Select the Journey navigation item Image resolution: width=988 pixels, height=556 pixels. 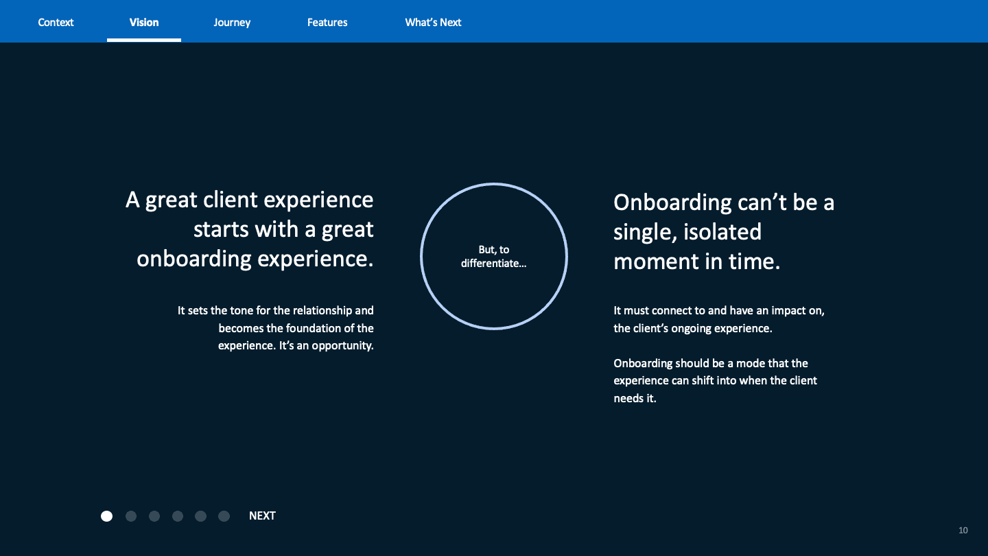[x=232, y=22]
